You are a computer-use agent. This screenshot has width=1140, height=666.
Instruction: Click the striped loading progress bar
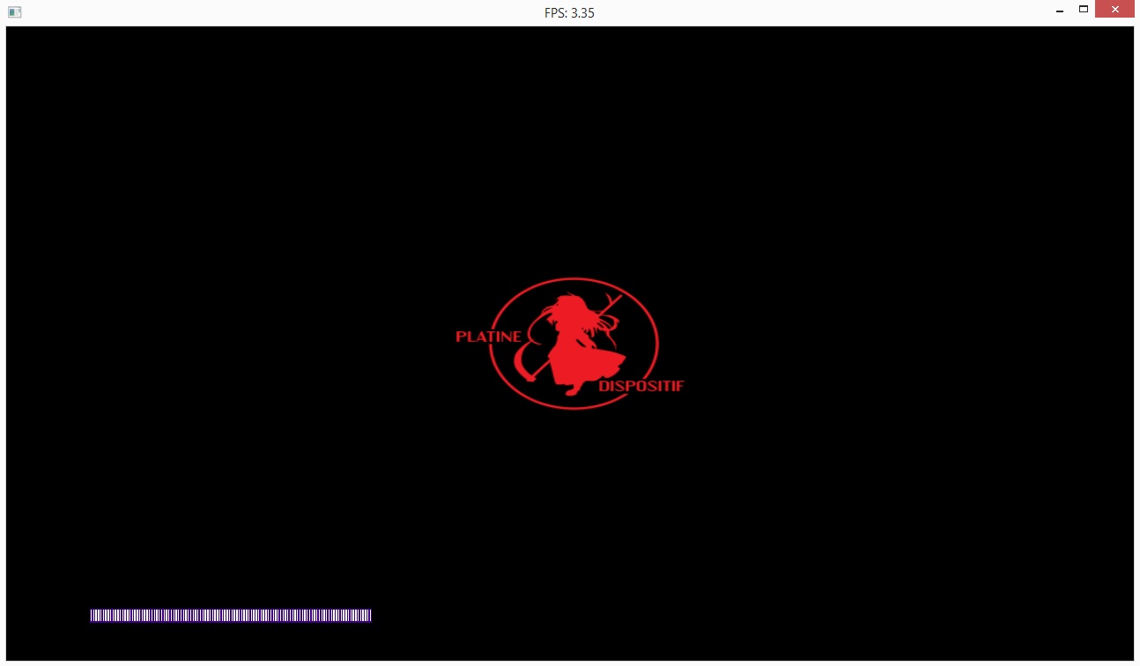(231, 615)
